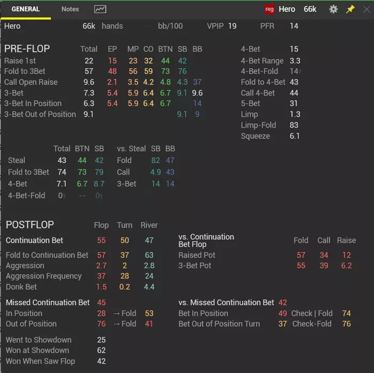Click Aggression Flop value 2.7

[102, 266]
